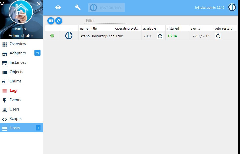Click the Vadim user name
Image resolution: width=240 pixels, height=154 pixels.
click(20, 29)
